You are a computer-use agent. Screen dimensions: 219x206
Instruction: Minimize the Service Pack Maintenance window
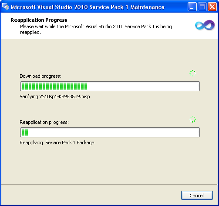(x=192, y=7)
